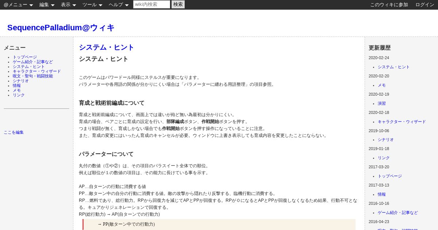Open 情報 in left menu

tap(17, 86)
